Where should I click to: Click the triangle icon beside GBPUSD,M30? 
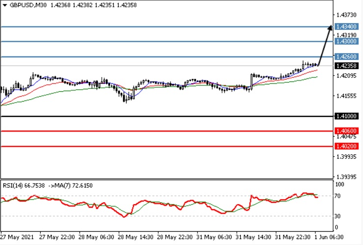click(x=4, y=5)
